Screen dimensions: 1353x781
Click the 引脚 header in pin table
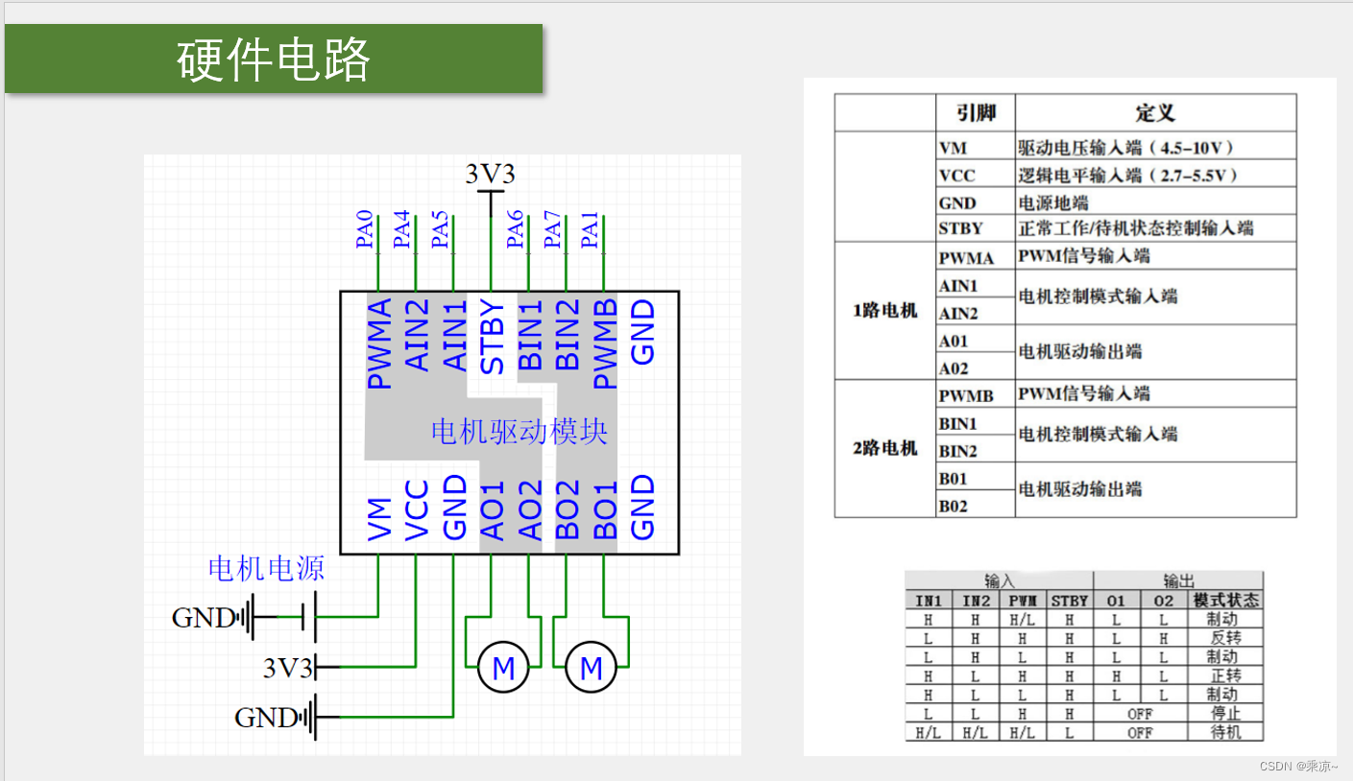pos(976,113)
